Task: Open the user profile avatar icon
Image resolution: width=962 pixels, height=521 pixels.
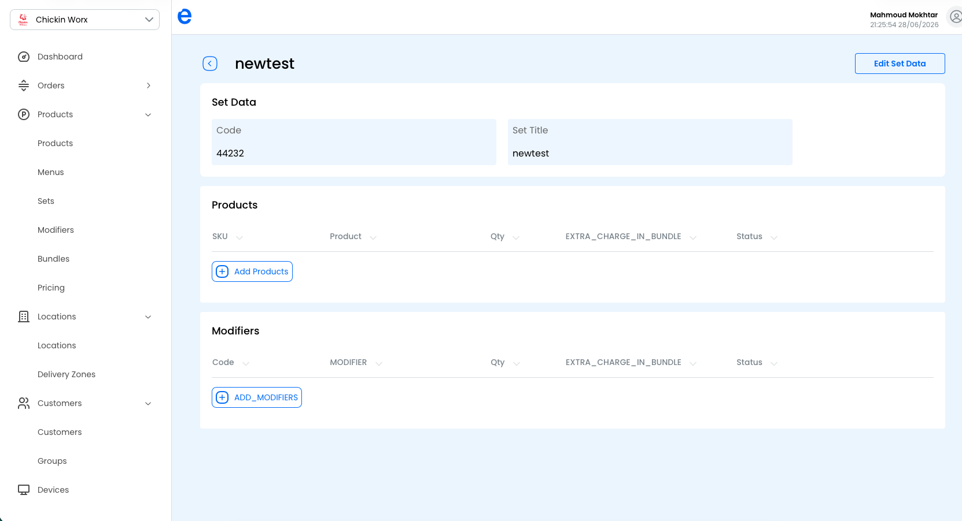Action: click(x=956, y=17)
